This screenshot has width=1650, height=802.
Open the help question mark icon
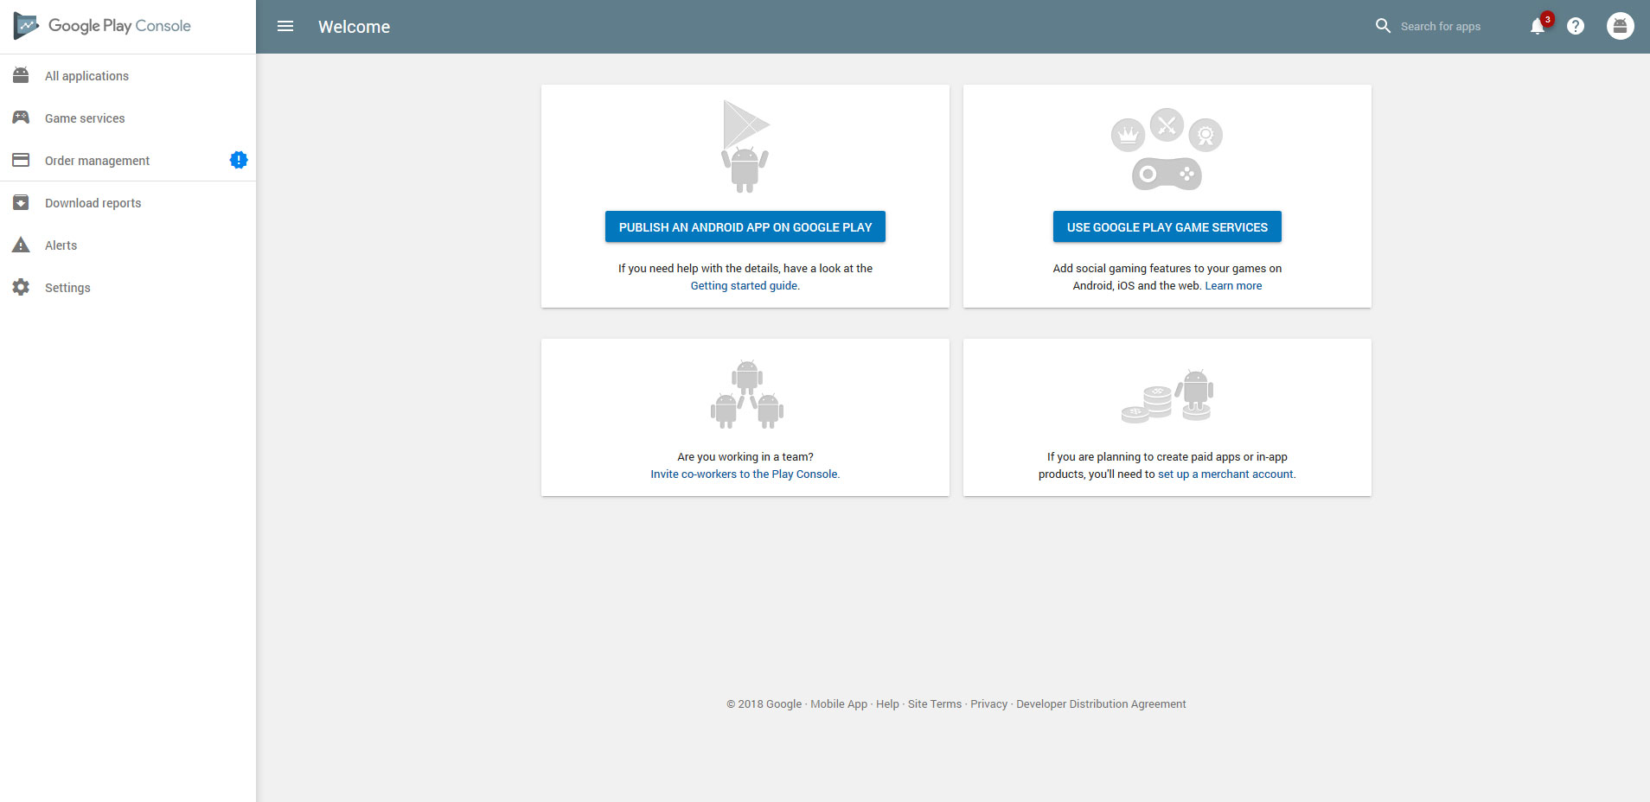pos(1576,27)
